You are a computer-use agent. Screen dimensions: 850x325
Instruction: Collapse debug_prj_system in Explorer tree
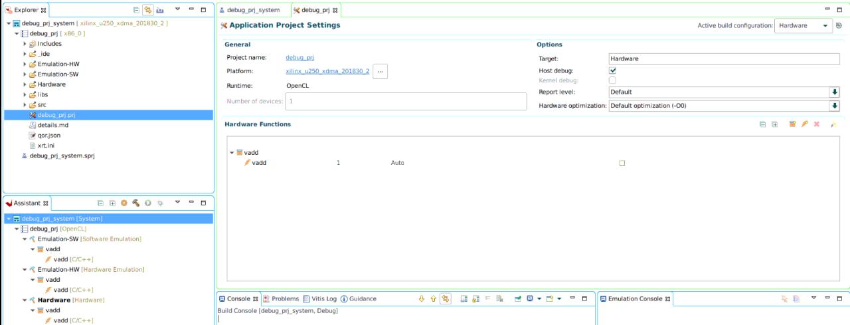[x=9, y=23]
